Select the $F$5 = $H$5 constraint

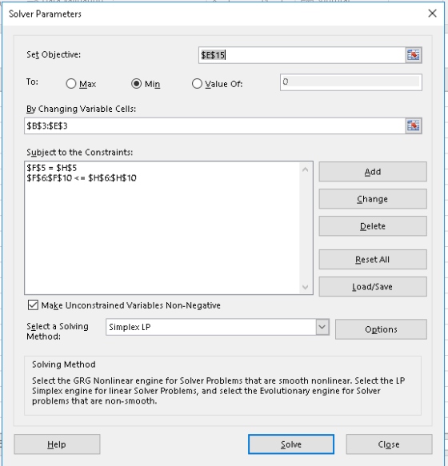click(x=52, y=168)
